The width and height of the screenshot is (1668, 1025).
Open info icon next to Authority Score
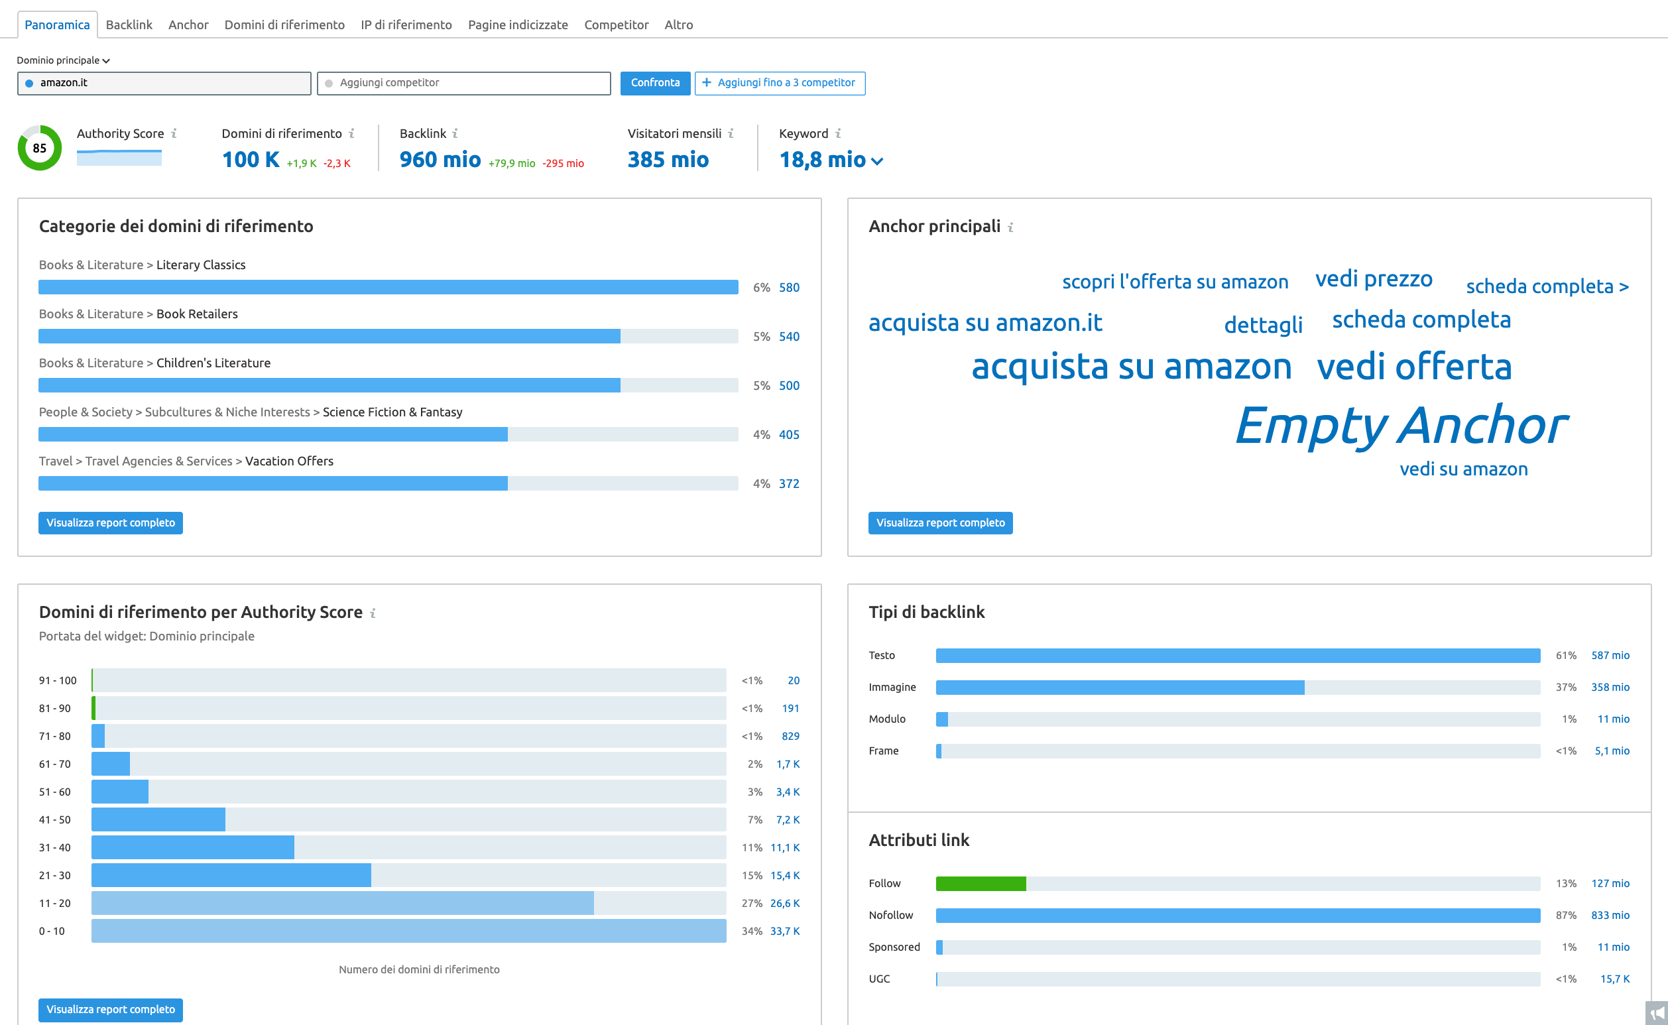[174, 133]
